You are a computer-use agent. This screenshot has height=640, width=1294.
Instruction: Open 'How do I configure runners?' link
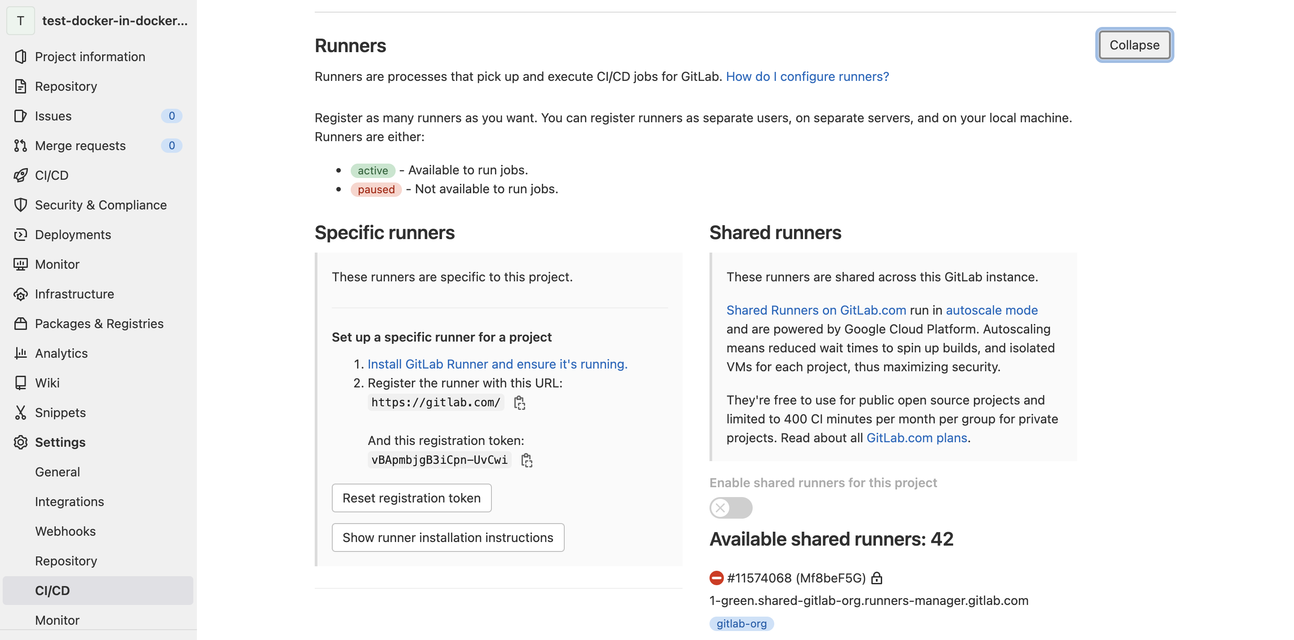coord(807,76)
